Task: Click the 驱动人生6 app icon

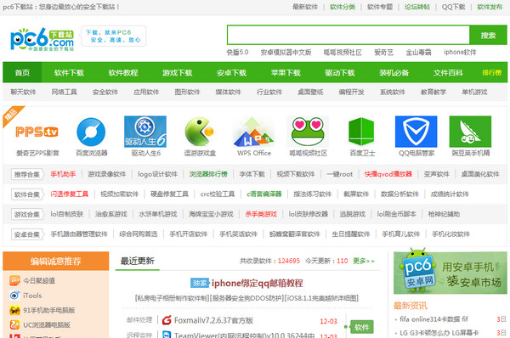Action: tap(145, 132)
